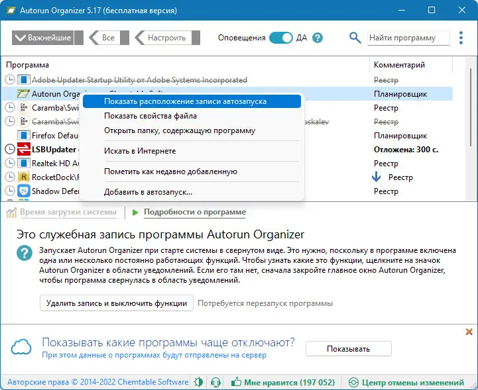Click the search magnifier icon
Image resolution: width=478 pixels, height=390 pixels.
point(355,38)
